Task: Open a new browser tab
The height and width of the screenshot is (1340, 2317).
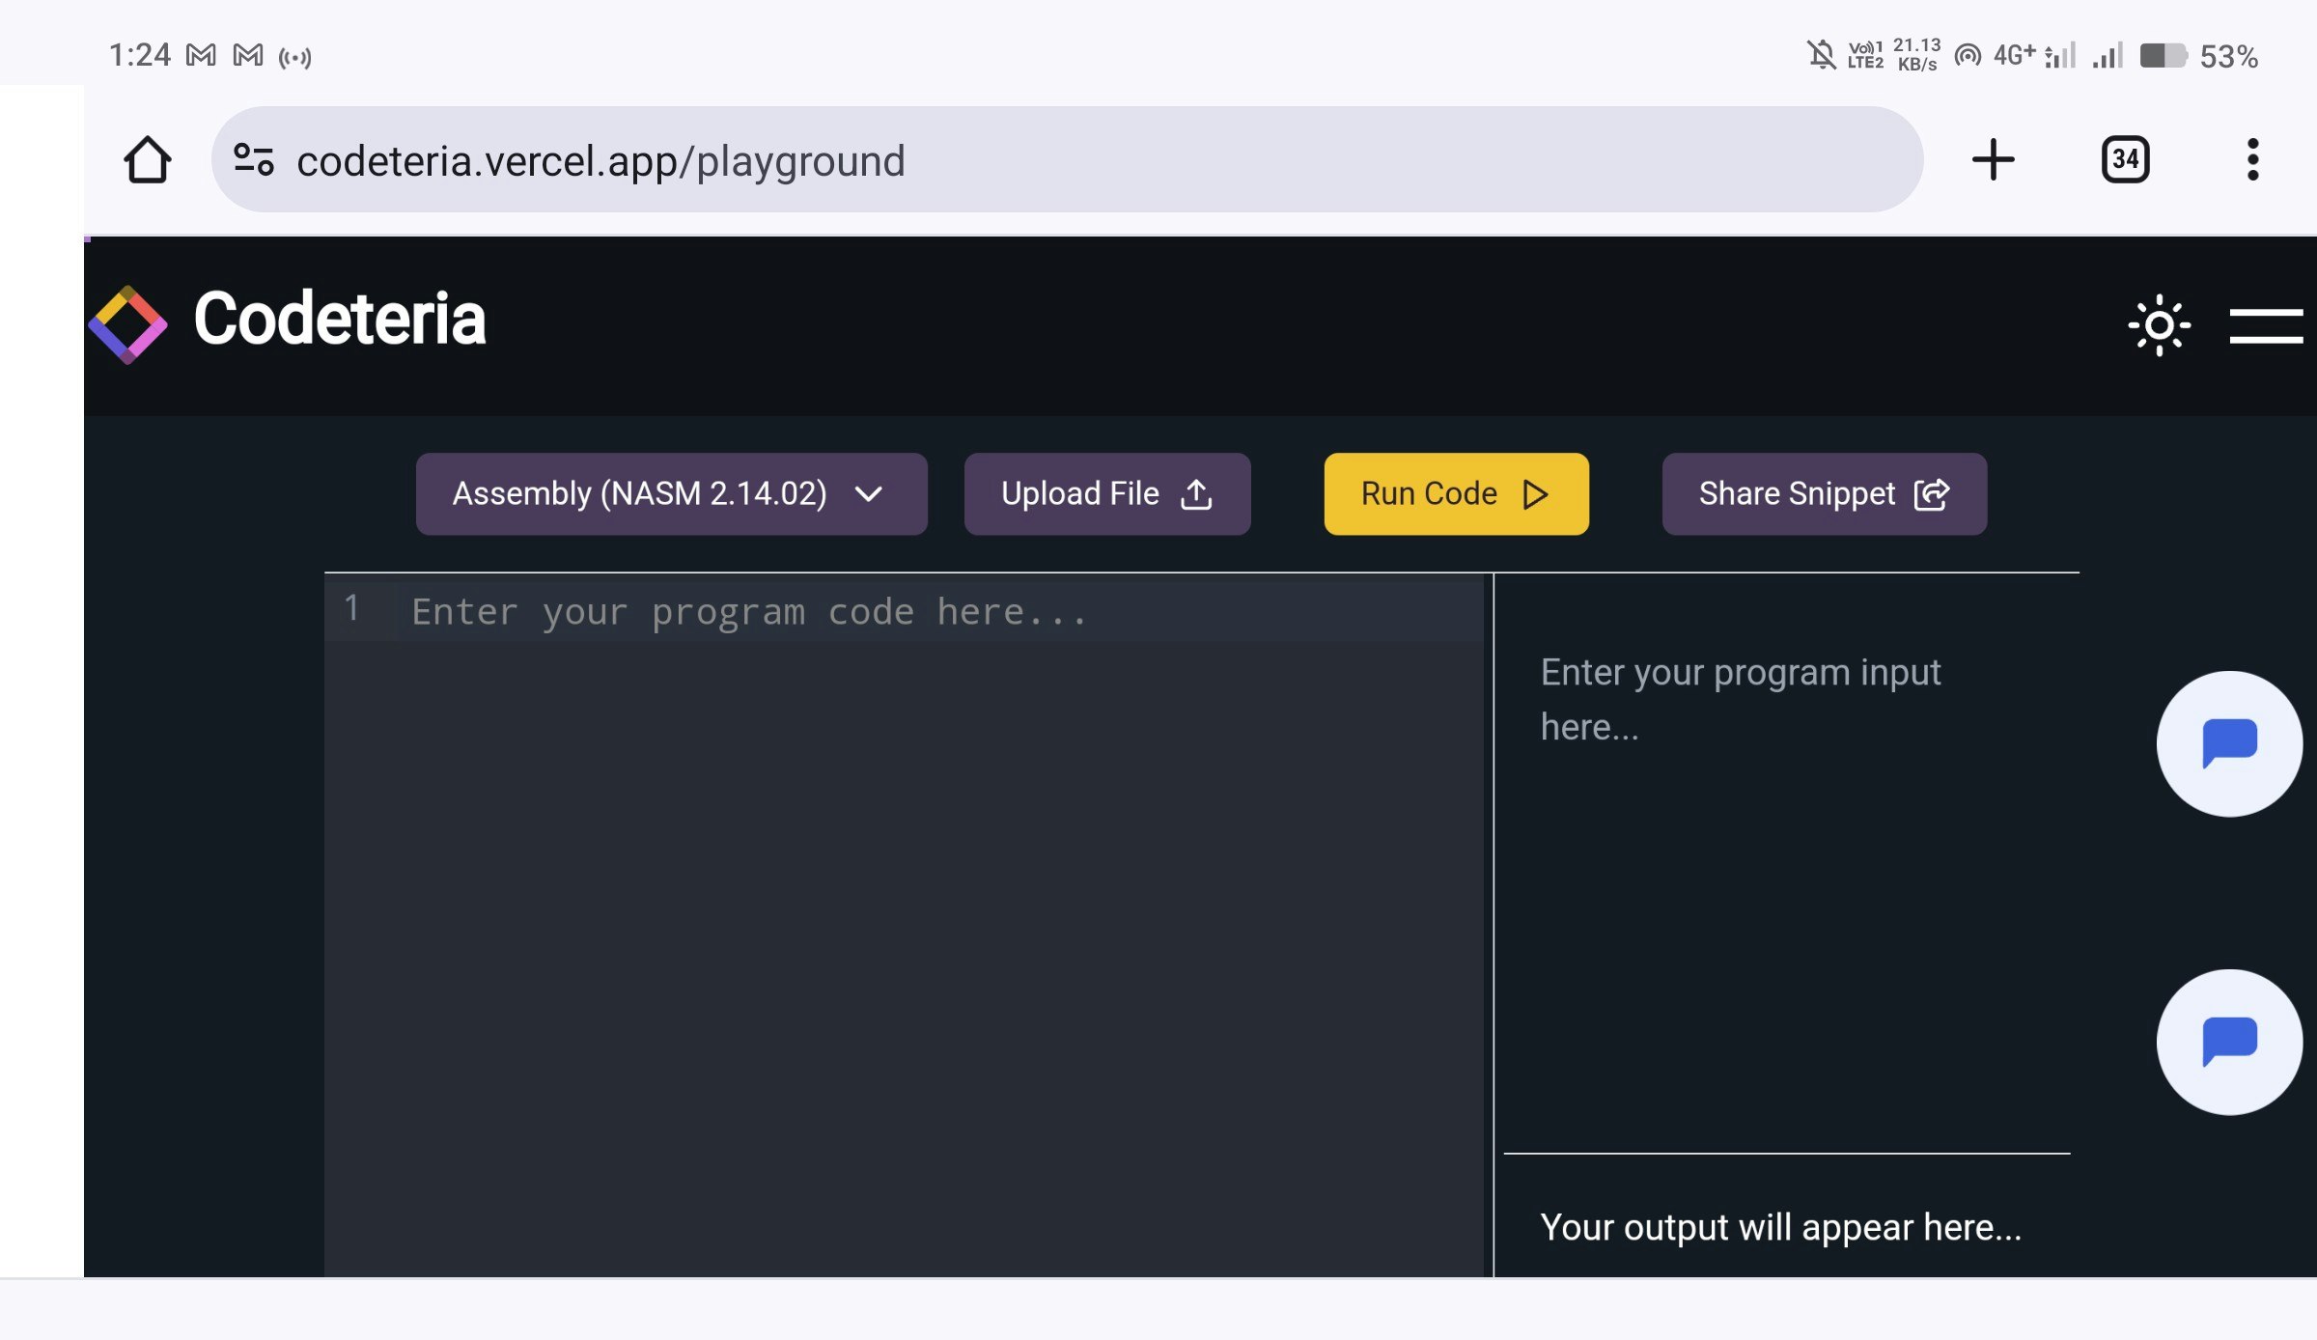Action: [1993, 160]
